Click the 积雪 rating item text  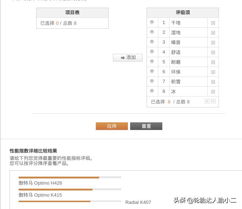(175, 82)
